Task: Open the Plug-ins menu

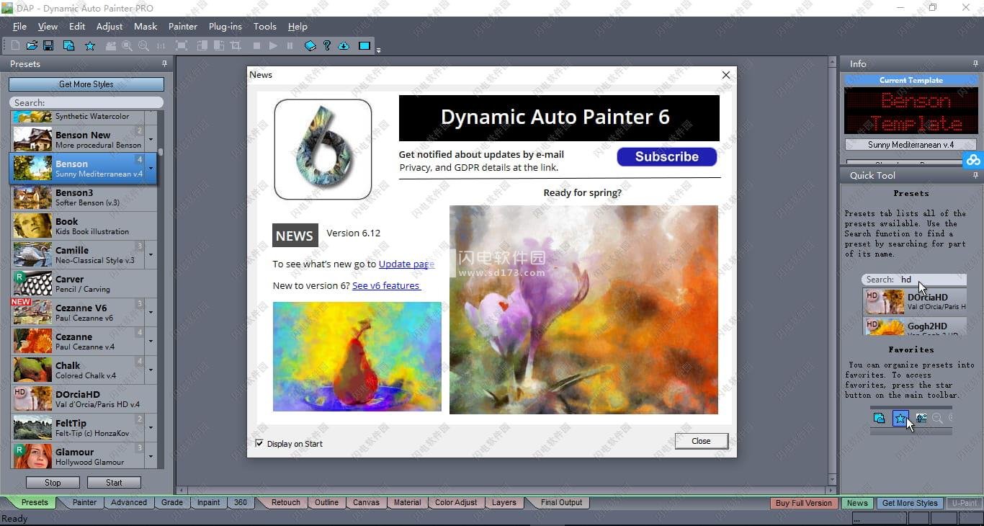Action: pyautogui.click(x=225, y=26)
